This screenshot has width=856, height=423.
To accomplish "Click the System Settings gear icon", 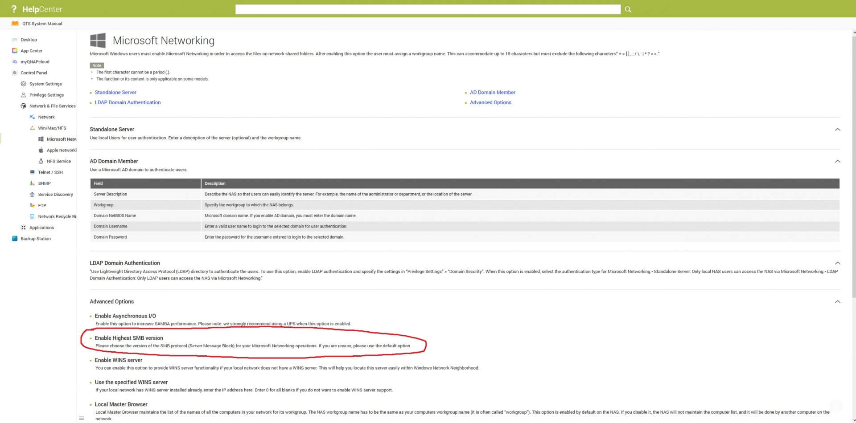I will click(x=24, y=84).
